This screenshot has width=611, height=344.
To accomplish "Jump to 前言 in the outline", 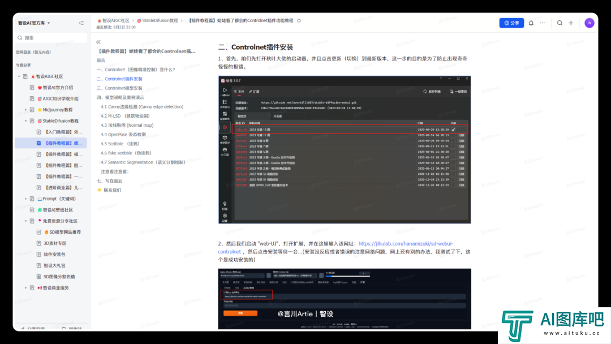I will (101, 61).
